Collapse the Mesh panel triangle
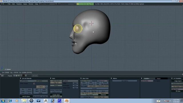 [x=51, y=78]
